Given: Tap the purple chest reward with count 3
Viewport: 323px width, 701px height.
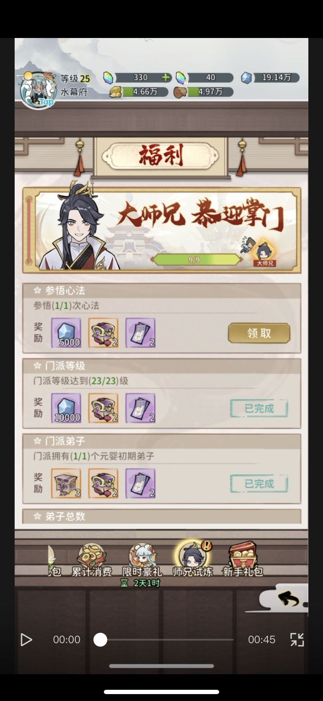Looking at the screenshot, I should [x=66, y=483].
